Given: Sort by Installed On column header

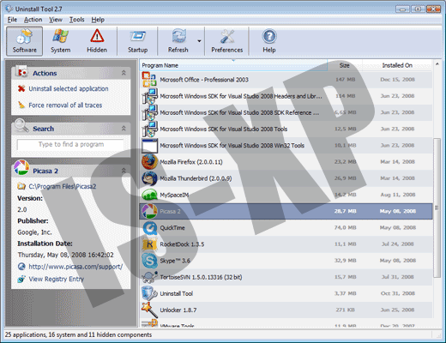Looking at the screenshot, I should point(397,65).
